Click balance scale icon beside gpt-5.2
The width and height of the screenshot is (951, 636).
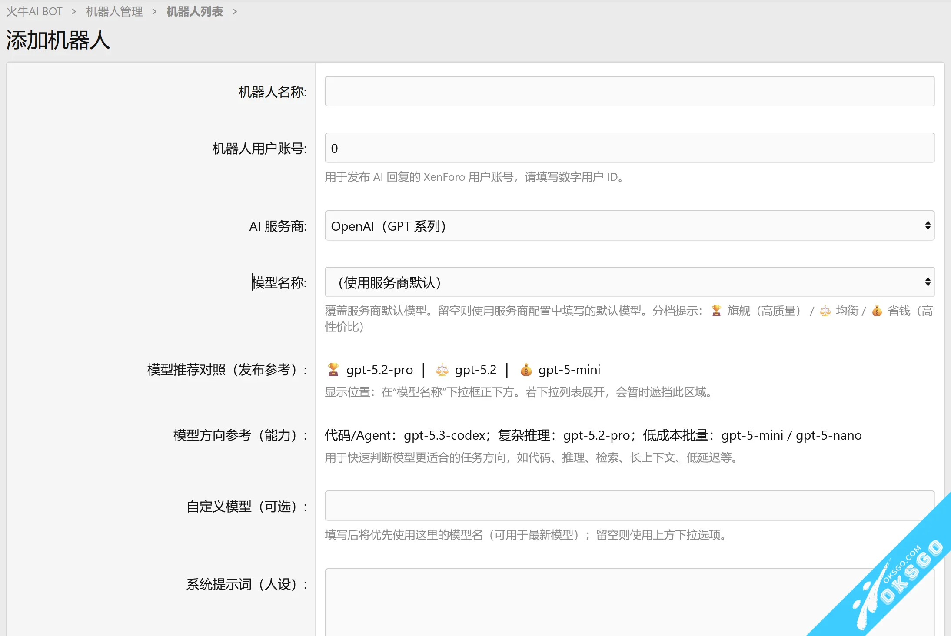coord(442,369)
